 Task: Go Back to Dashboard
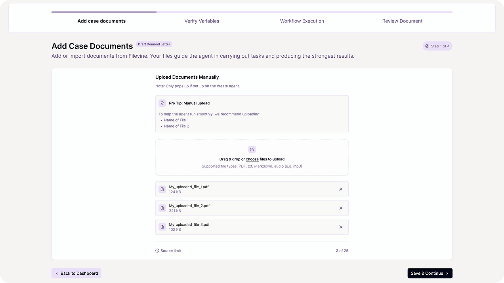76,273
